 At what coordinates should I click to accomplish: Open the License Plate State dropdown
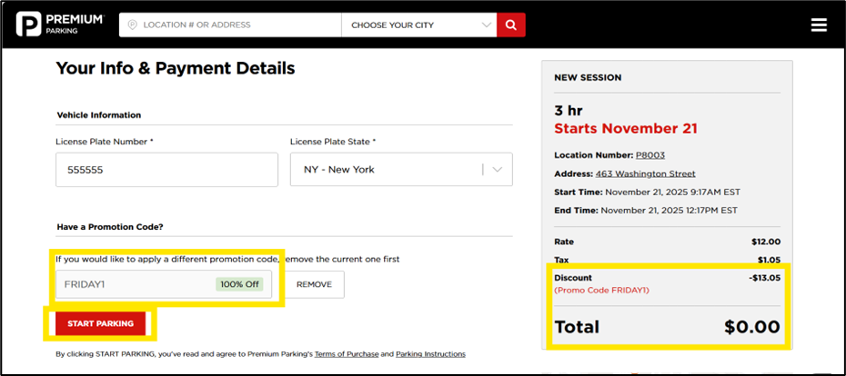(401, 170)
